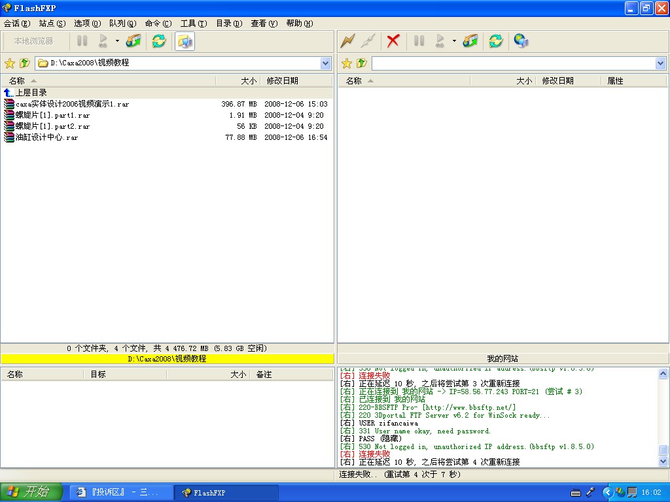Screen dimensions: 670x502
Task: Click log panel up scroll arrow
Action: (x=663, y=374)
